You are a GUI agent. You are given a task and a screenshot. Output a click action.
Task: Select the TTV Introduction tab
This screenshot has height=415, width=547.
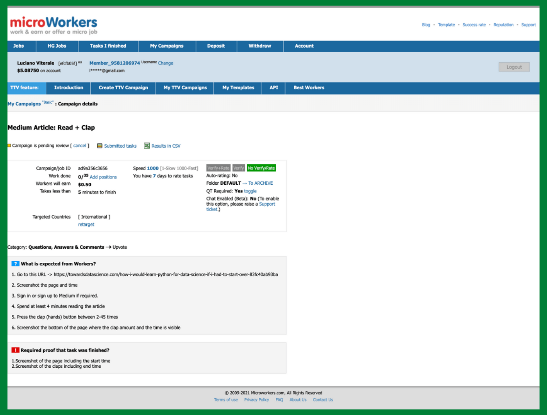[69, 88]
